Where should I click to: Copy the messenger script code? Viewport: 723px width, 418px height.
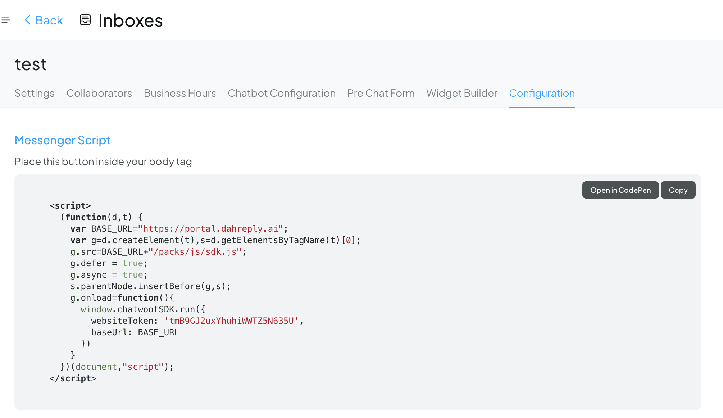point(678,190)
